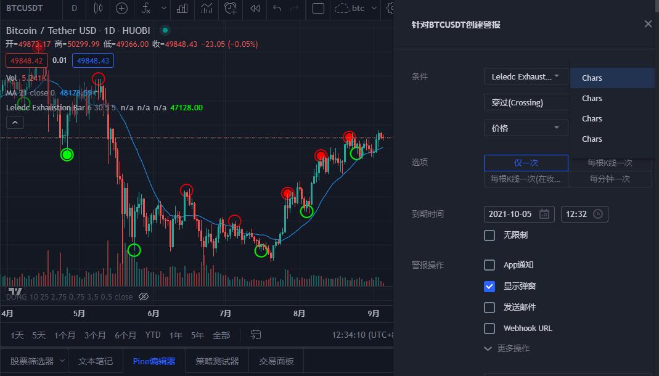Switch to the Pine编辑器 tab
The width and height of the screenshot is (659, 376).
[x=154, y=361]
